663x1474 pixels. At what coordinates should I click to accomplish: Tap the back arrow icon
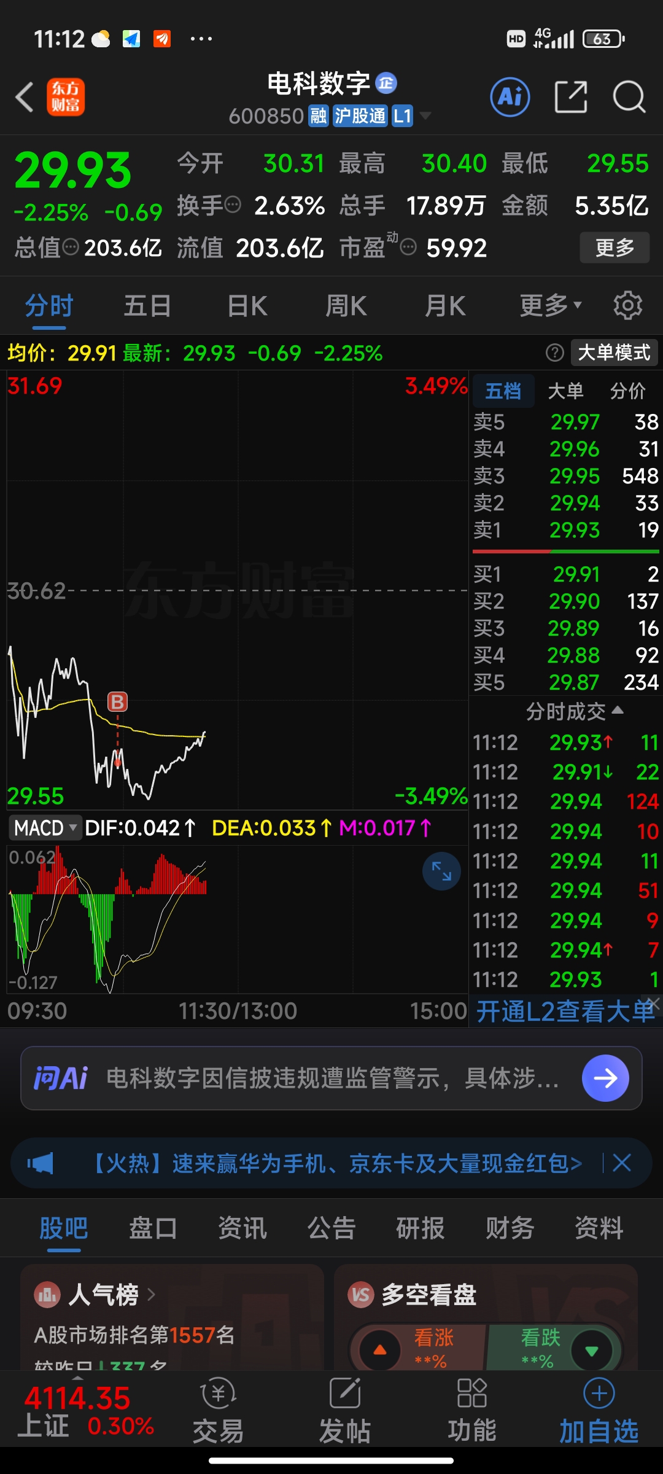pos(25,97)
